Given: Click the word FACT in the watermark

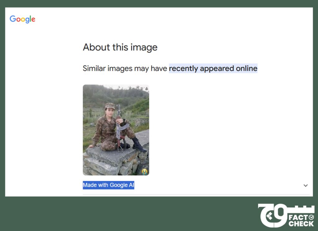Looking at the screenshot, I should (x=298, y=217).
